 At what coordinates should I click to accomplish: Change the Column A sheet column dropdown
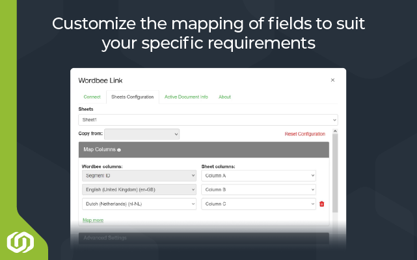click(258, 176)
